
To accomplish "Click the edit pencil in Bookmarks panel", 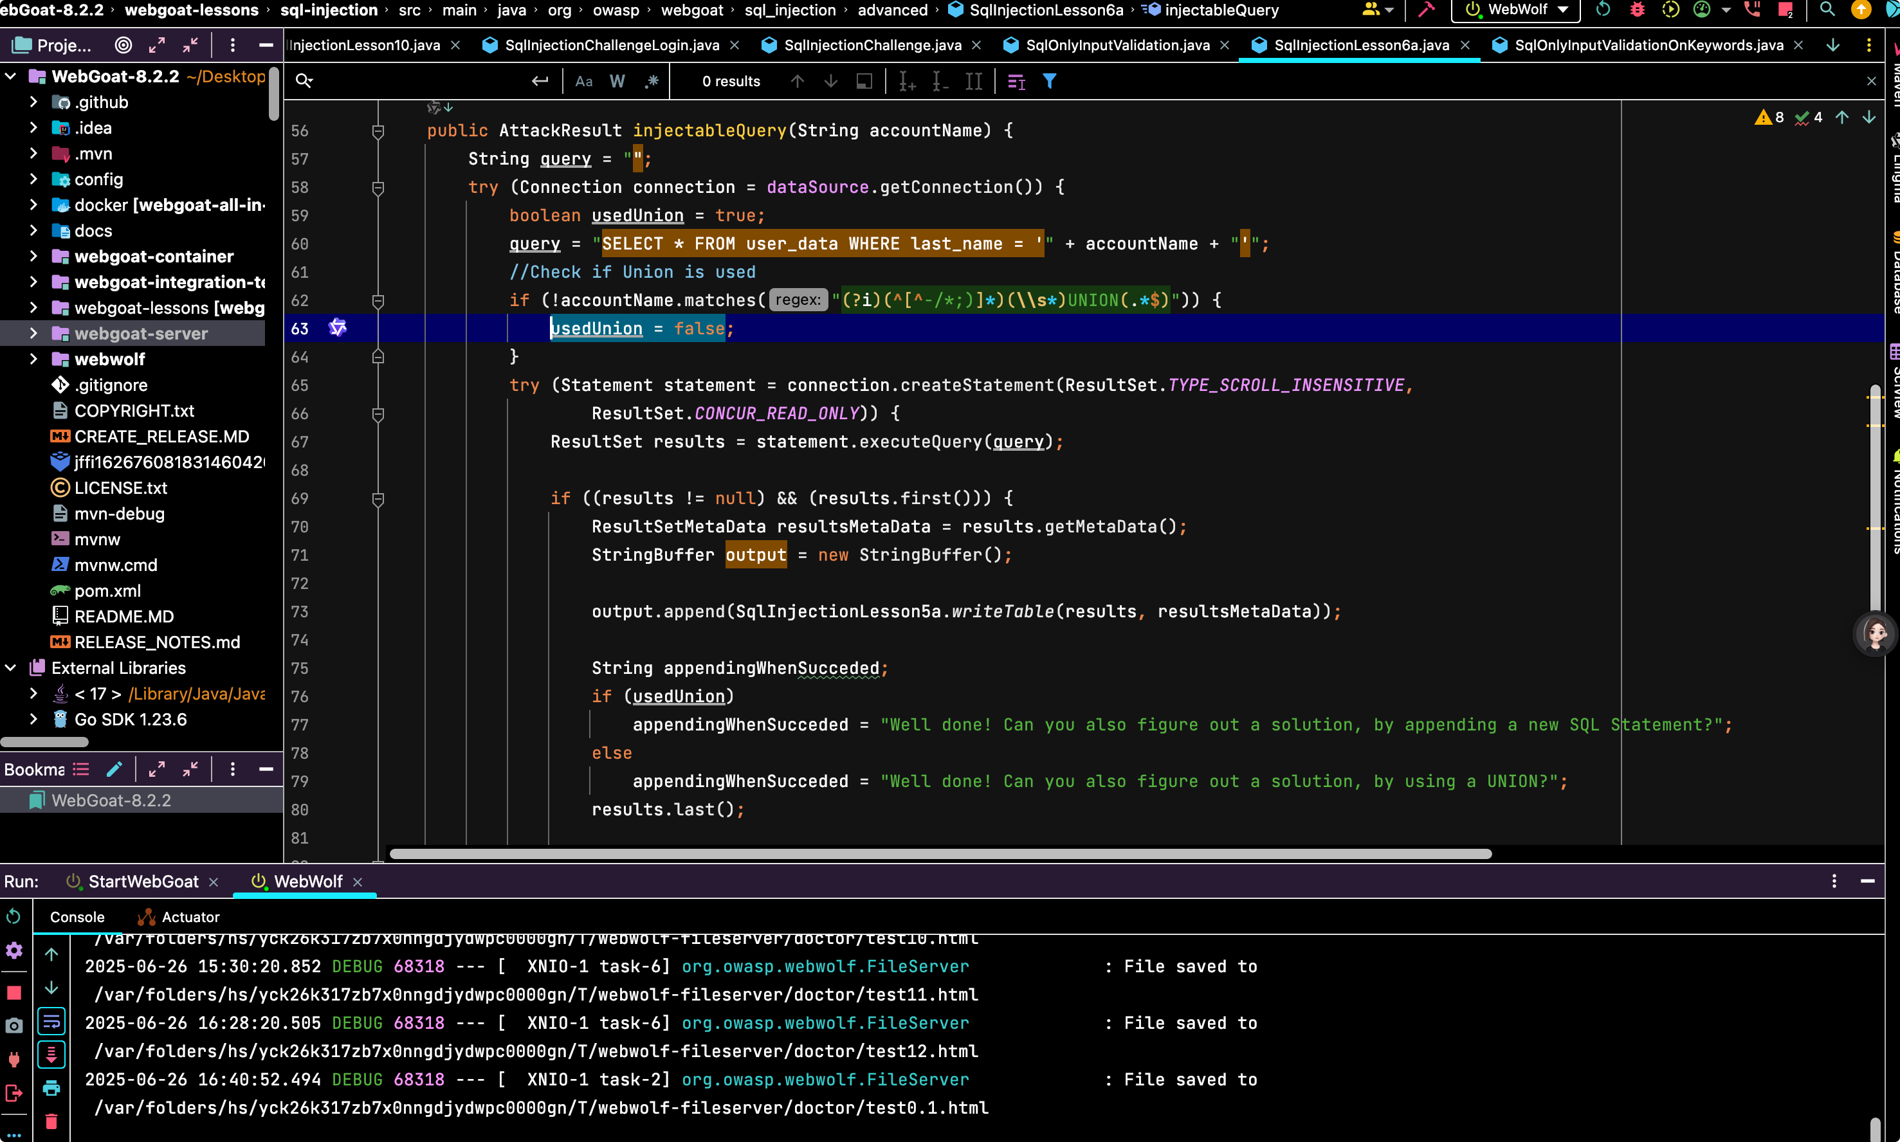I will (114, 769).
